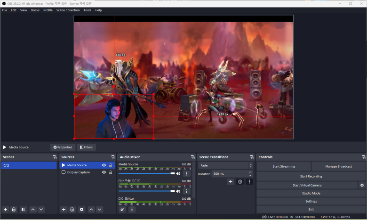Image resolution: width=367 pixels, height=220 pixels.
Task: Move scene up arrow
Action: pos(33,210)
